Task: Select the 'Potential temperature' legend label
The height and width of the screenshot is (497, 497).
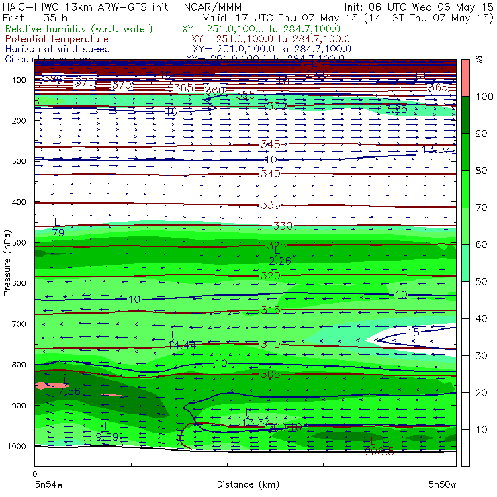Action: coord(57,39)
